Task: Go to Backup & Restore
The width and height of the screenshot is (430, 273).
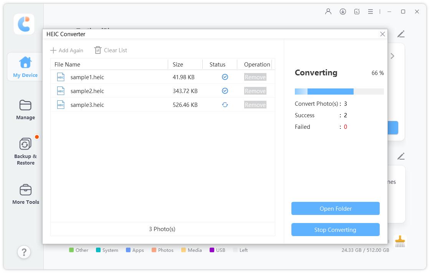Action: click(25, 151)
